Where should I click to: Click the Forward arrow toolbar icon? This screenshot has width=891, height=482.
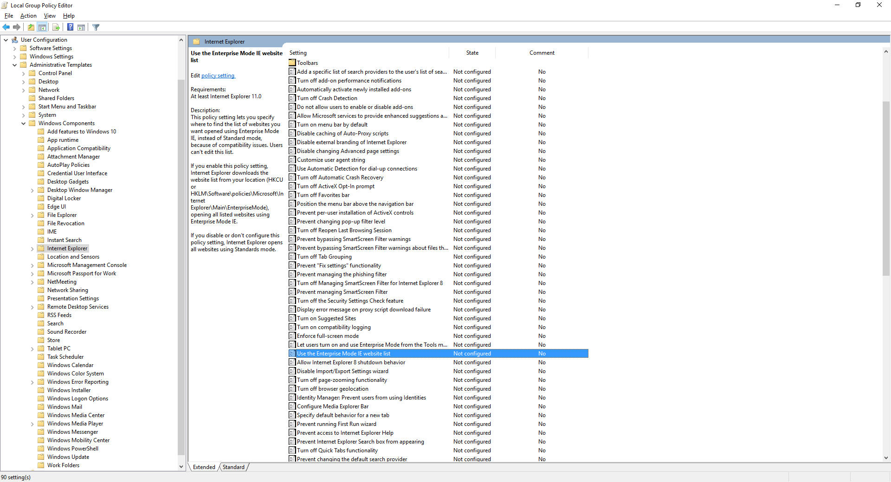(x=17, y=27)
